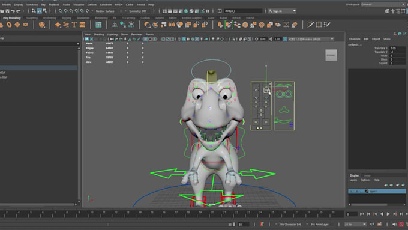Toggle the resolution gate viewport icon
Viewport: 408px width, 230px height.
[x=155, y=39]
